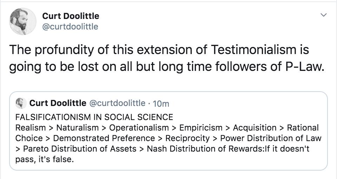This screenshot has height=179, width=337.
Task: Click the @curtdoolittle handle below the top name
Action: pos(70,27)
